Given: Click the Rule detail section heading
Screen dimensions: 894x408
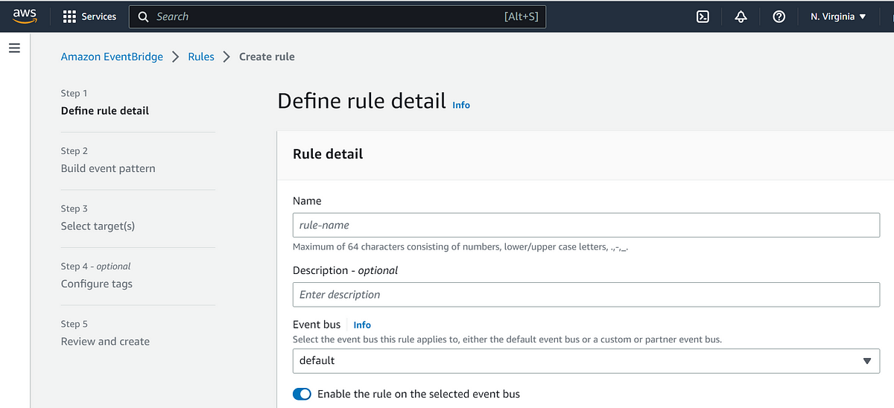Looking at the screenshot, I should 328,154.
